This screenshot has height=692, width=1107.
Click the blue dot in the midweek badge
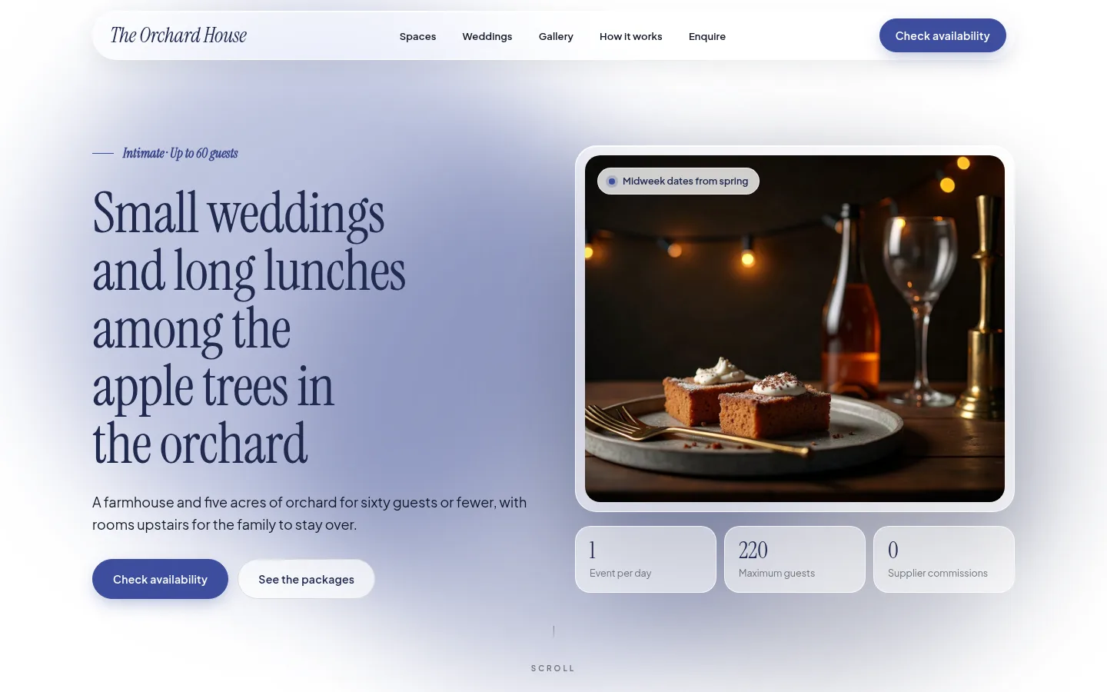point(612,181)
